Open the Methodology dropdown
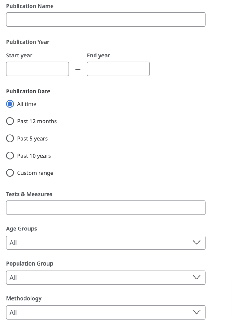The height and width of the screenshot is (326, 232). pos(106,312)
